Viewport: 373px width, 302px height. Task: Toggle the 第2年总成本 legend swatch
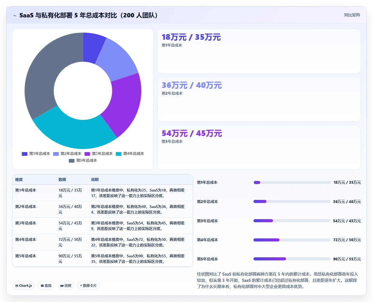[56, 154]
